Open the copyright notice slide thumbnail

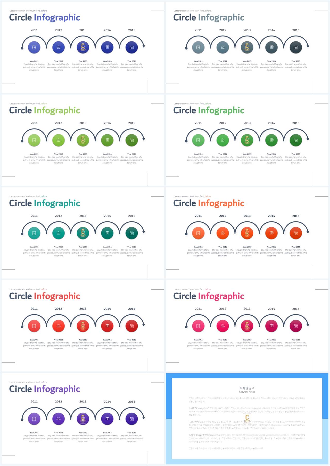247,419
